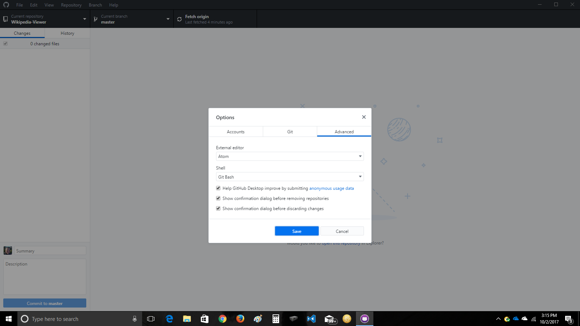
Task: Open Calculator from the taskbar
Action: 275,319
